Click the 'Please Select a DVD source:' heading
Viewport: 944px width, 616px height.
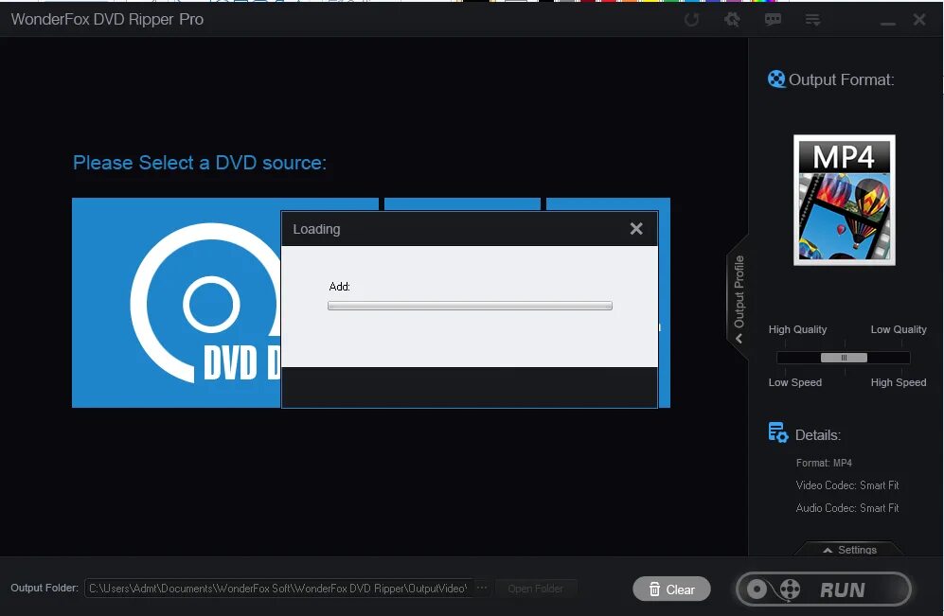(x=199, y=163)
